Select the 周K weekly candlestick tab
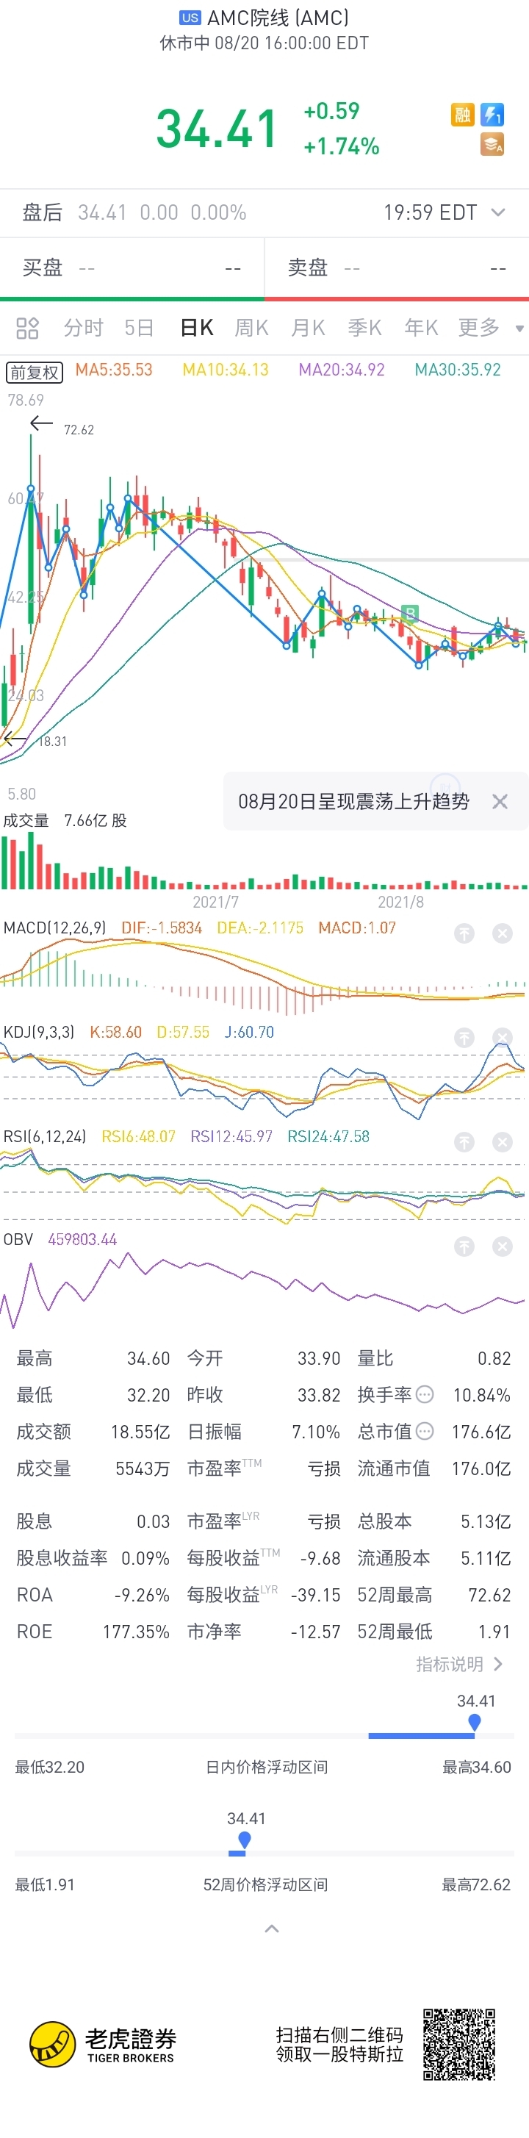 [251, 328]
